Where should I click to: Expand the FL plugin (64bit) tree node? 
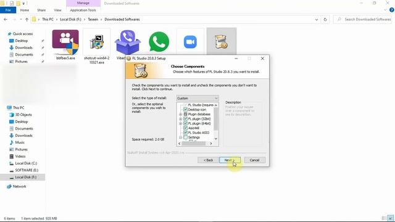(x=180, y=123)
